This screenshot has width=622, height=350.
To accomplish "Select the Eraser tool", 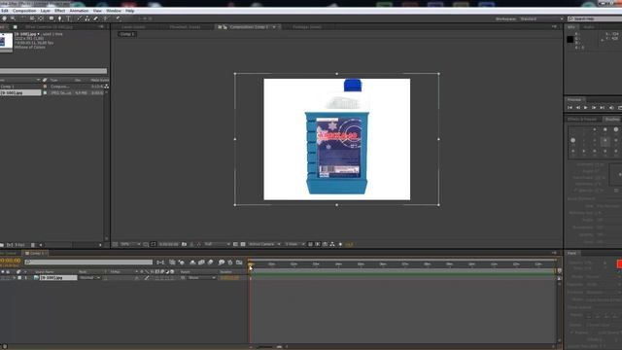I will click(95, 18).
